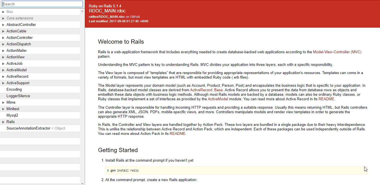Viewport: 380px width, 185px height.
Task: Open ActiveModel in the sidebar list
Action: tap(16, 70)
